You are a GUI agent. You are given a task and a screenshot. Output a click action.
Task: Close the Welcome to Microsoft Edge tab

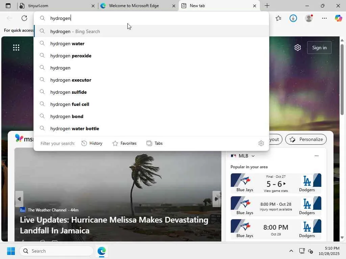[x=174, y=6]
